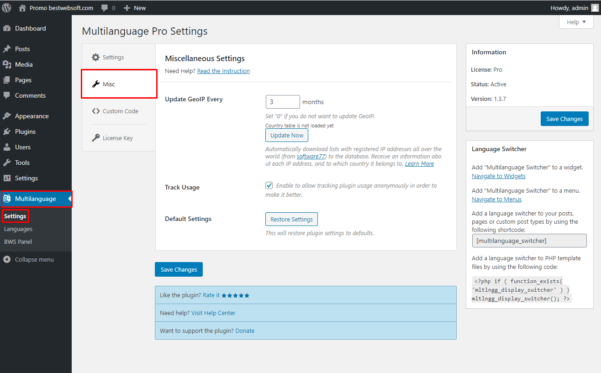
Task: Click the Multilanguage translation icon
Action: 7,199
